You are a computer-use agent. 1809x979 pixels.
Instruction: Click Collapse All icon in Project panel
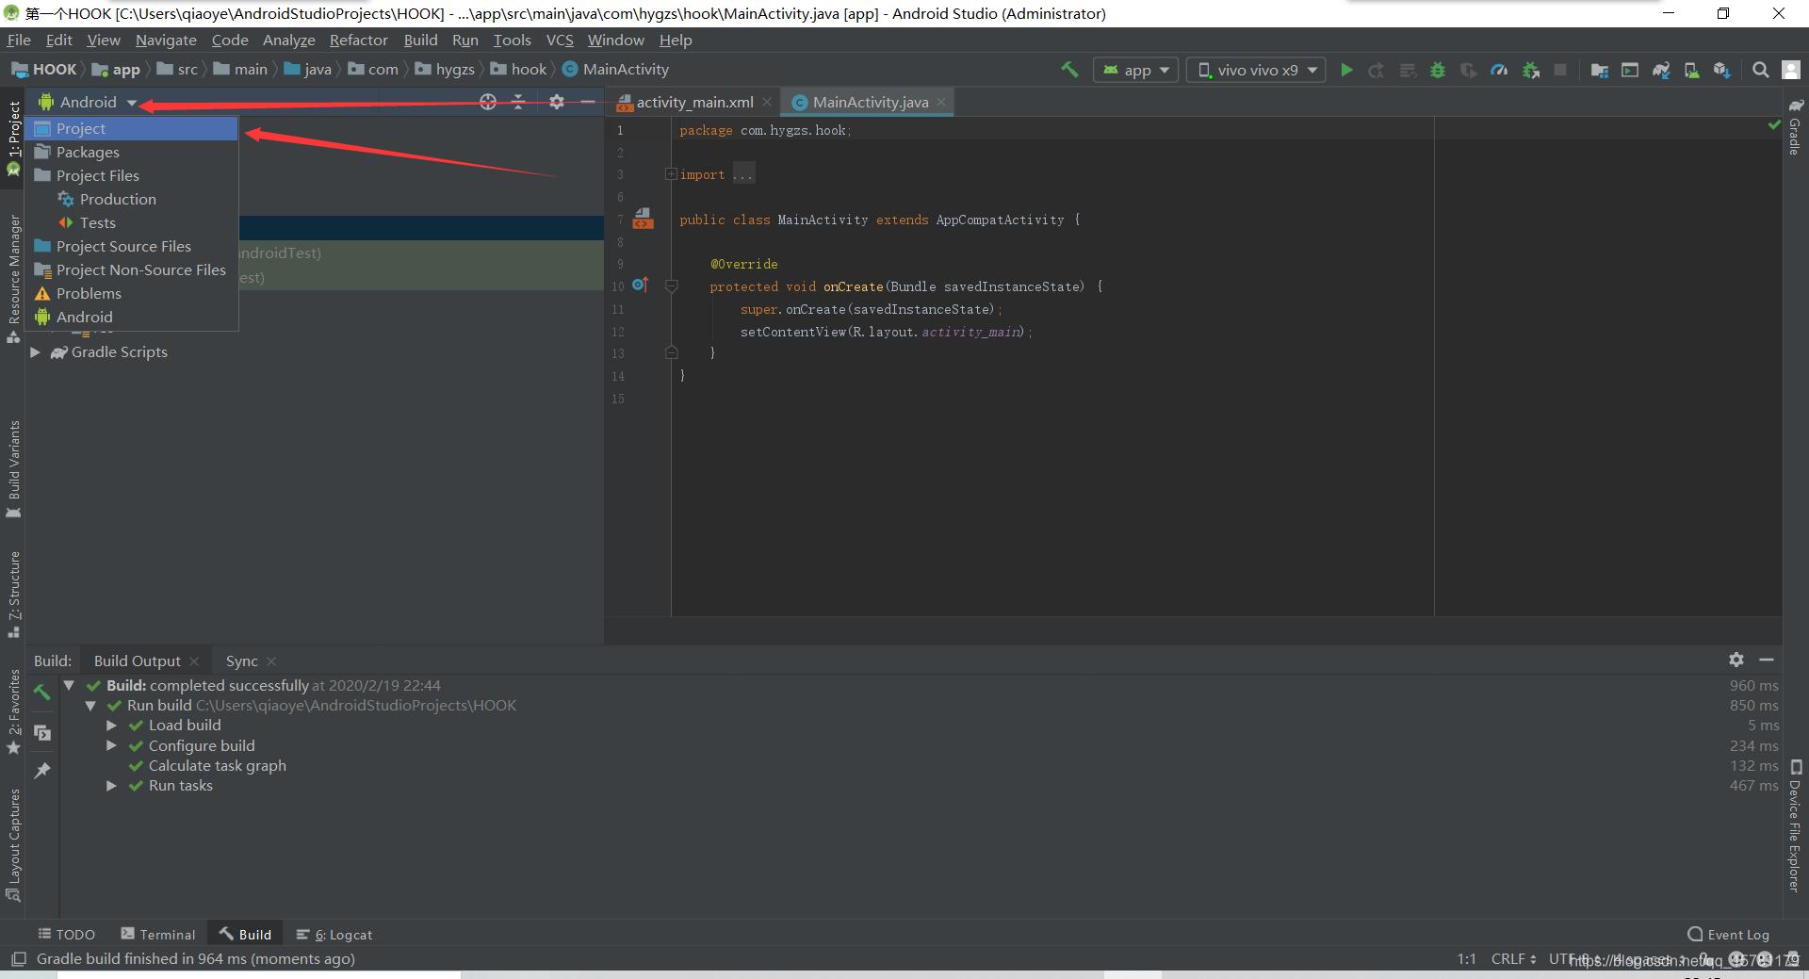[518, 102]
